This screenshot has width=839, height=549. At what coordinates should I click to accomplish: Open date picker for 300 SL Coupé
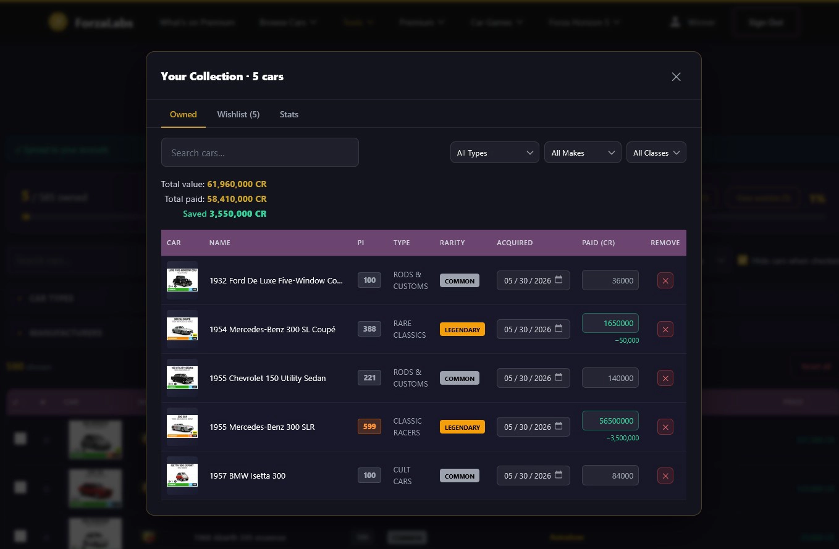click(559, 329)
